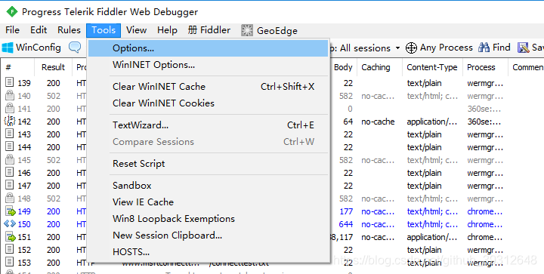Click the GeoEdge icon in menu bar
Screen dimensions: 544x274
pos(247,30)
